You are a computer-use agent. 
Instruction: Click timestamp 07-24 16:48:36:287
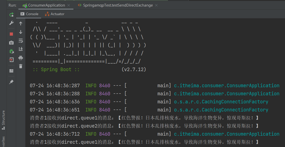55,85
